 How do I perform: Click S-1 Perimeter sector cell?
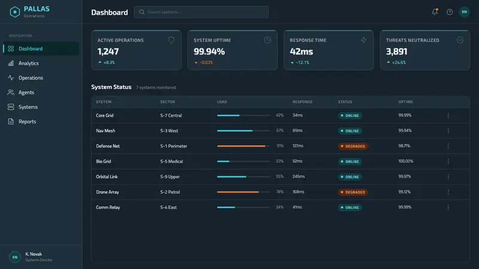click(174, 146)
